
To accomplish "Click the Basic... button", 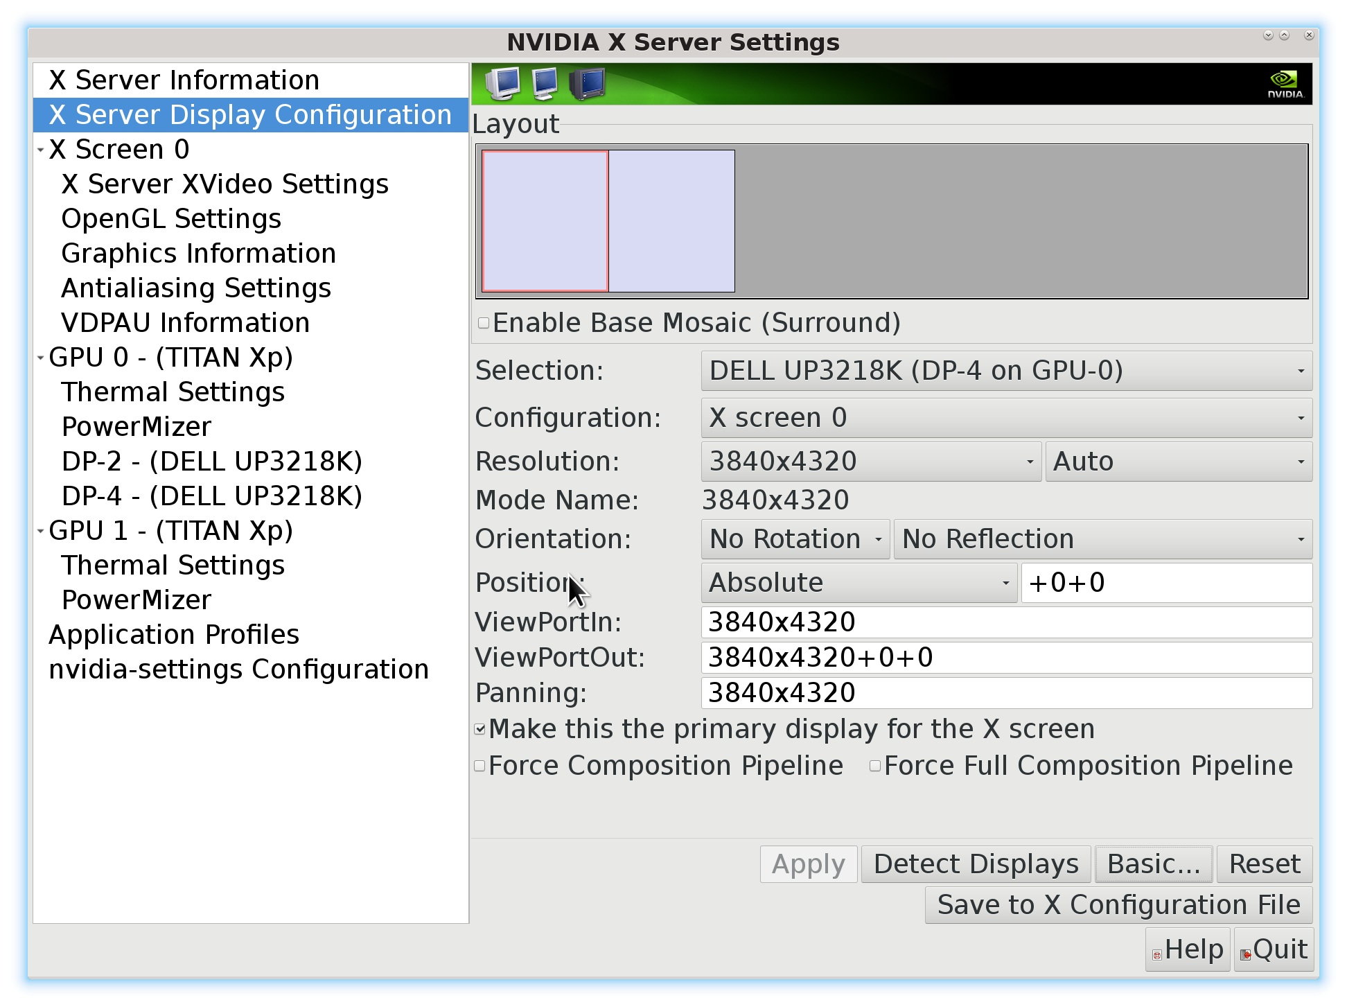I will click(x=1154, y=864).
